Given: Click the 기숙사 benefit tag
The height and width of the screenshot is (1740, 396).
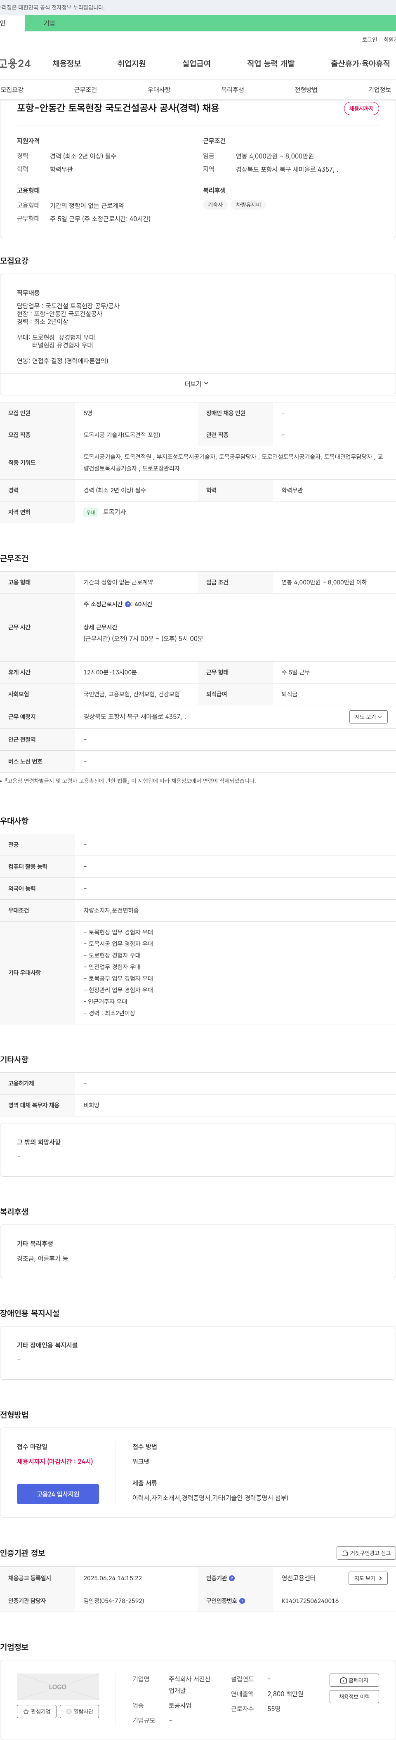Looking at the screenshot, I should [x=215, y=205].
